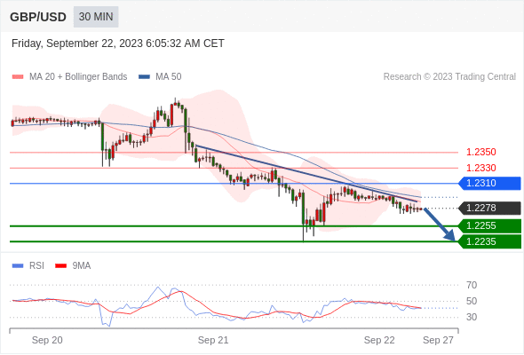Screen dimensions: 524x355
Task: Click Research © 2023 Trading Central credit
Action: pos(449,77)
